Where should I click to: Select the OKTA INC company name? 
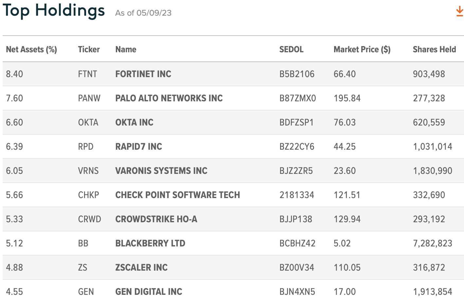click(134, 122)
